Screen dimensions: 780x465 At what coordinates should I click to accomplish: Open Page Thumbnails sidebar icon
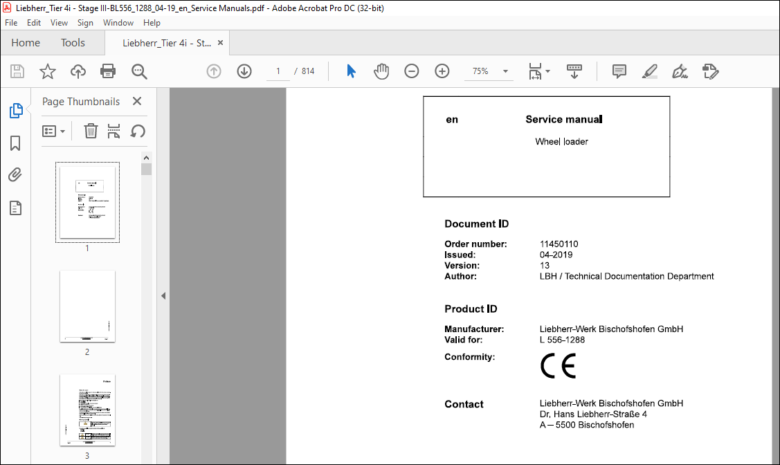[x=16, y=111]
